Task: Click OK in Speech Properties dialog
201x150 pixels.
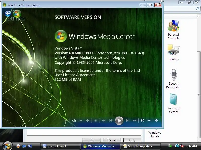Action: tap(91, 140)
